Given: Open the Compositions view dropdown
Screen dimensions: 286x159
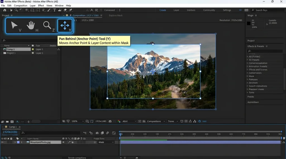Looking at the screenshot, I should [156, 121].
